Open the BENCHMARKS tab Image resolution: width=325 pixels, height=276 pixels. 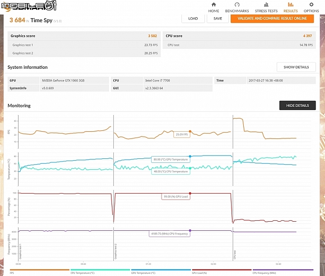point(237,8)
